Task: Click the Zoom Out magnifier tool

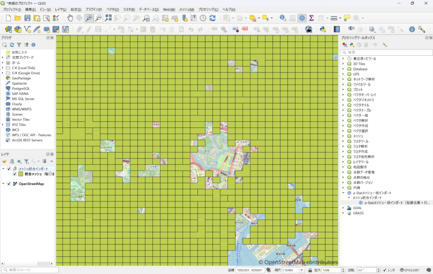Action: pyautogui.click(x=98, y=18)
